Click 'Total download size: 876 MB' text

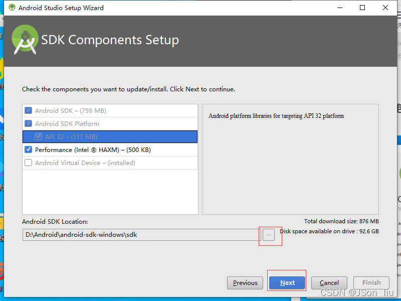point(341,221)
